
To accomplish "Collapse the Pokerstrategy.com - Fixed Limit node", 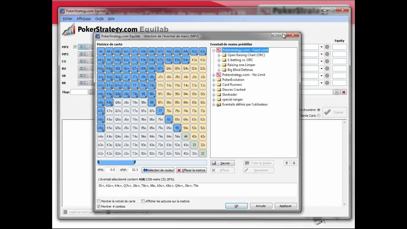I will 214,50.
